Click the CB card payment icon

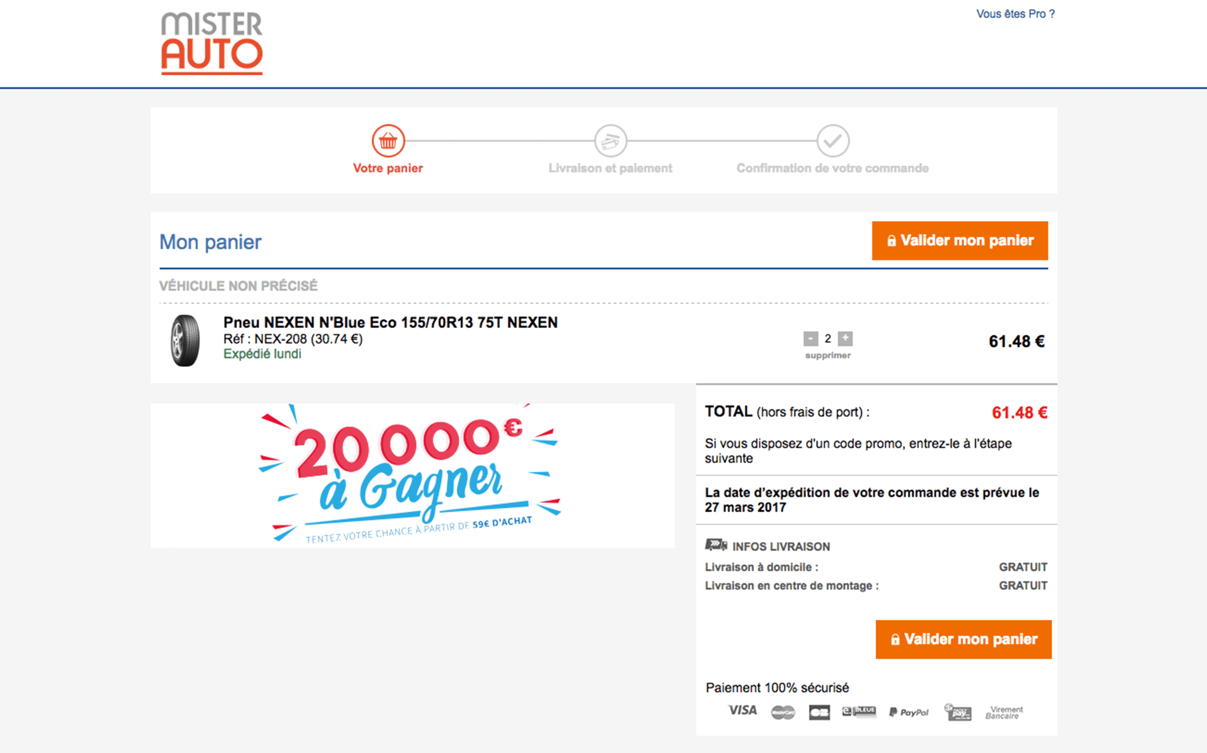point(820,713)
